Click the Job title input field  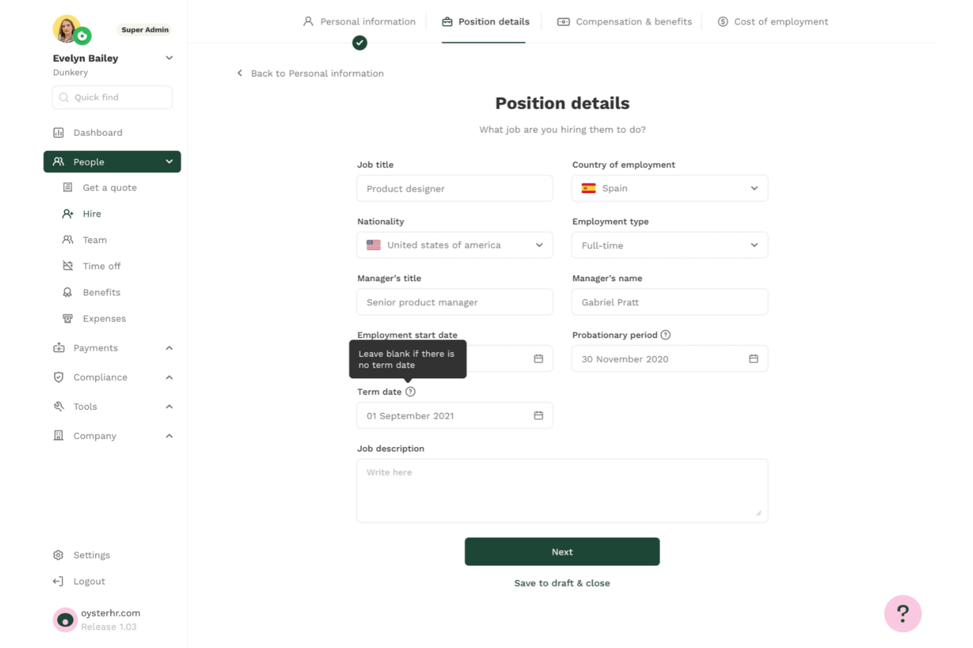pyautogui.click(x=454, y=188)
